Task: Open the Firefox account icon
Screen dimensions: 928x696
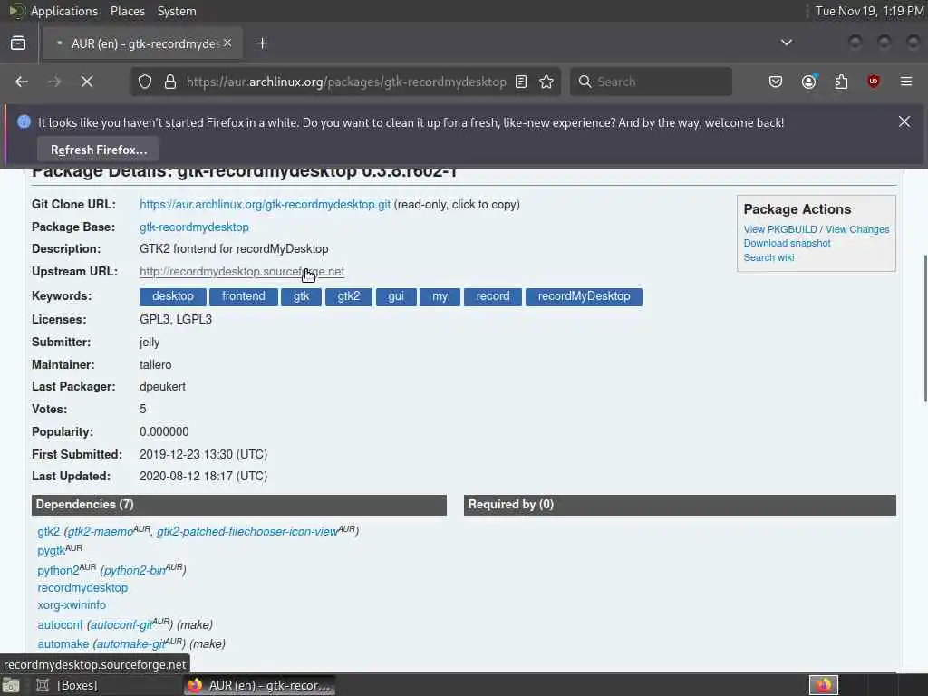Action: 808,82
